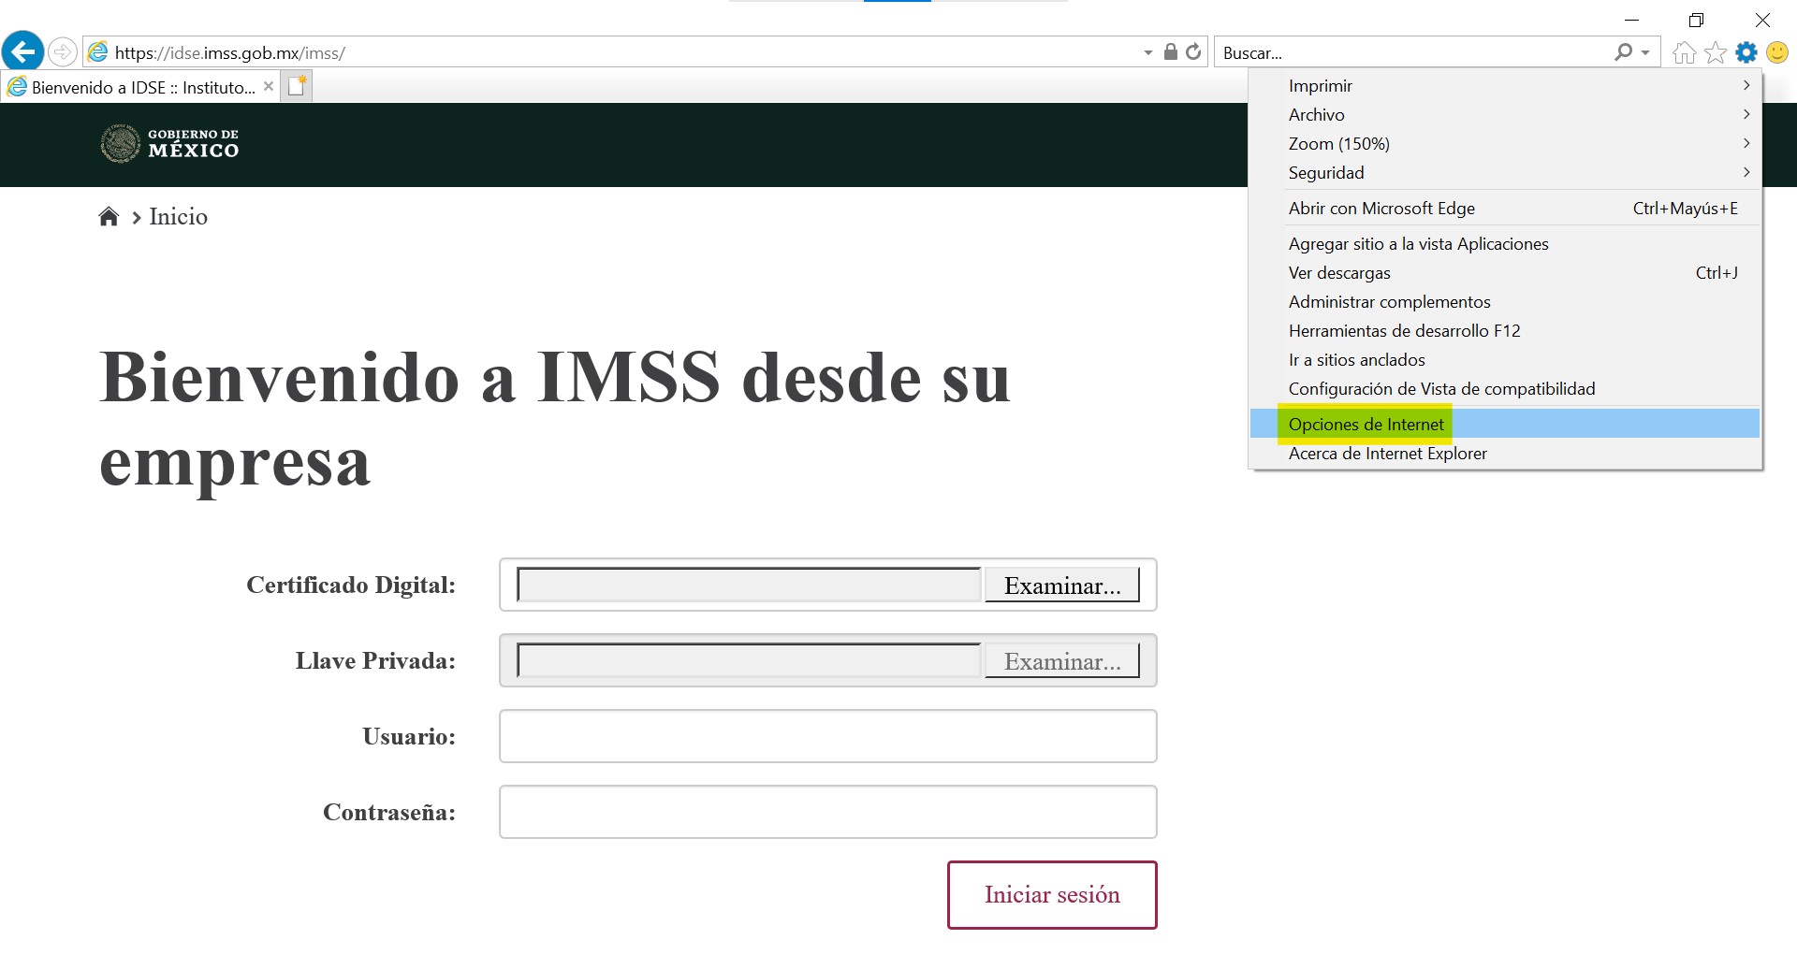Click the browser Back arrow button
The width and height of the screenshot is (1797, 954).
click(23, 51)
